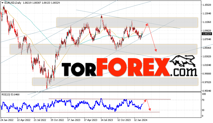Select the 17 Apr 2023 date label
This screenshot has height=123, width=213.
point(91,120)
